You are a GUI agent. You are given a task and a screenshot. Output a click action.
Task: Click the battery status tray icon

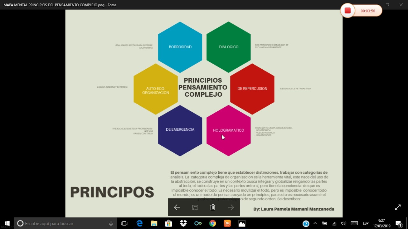coord(324,223)
